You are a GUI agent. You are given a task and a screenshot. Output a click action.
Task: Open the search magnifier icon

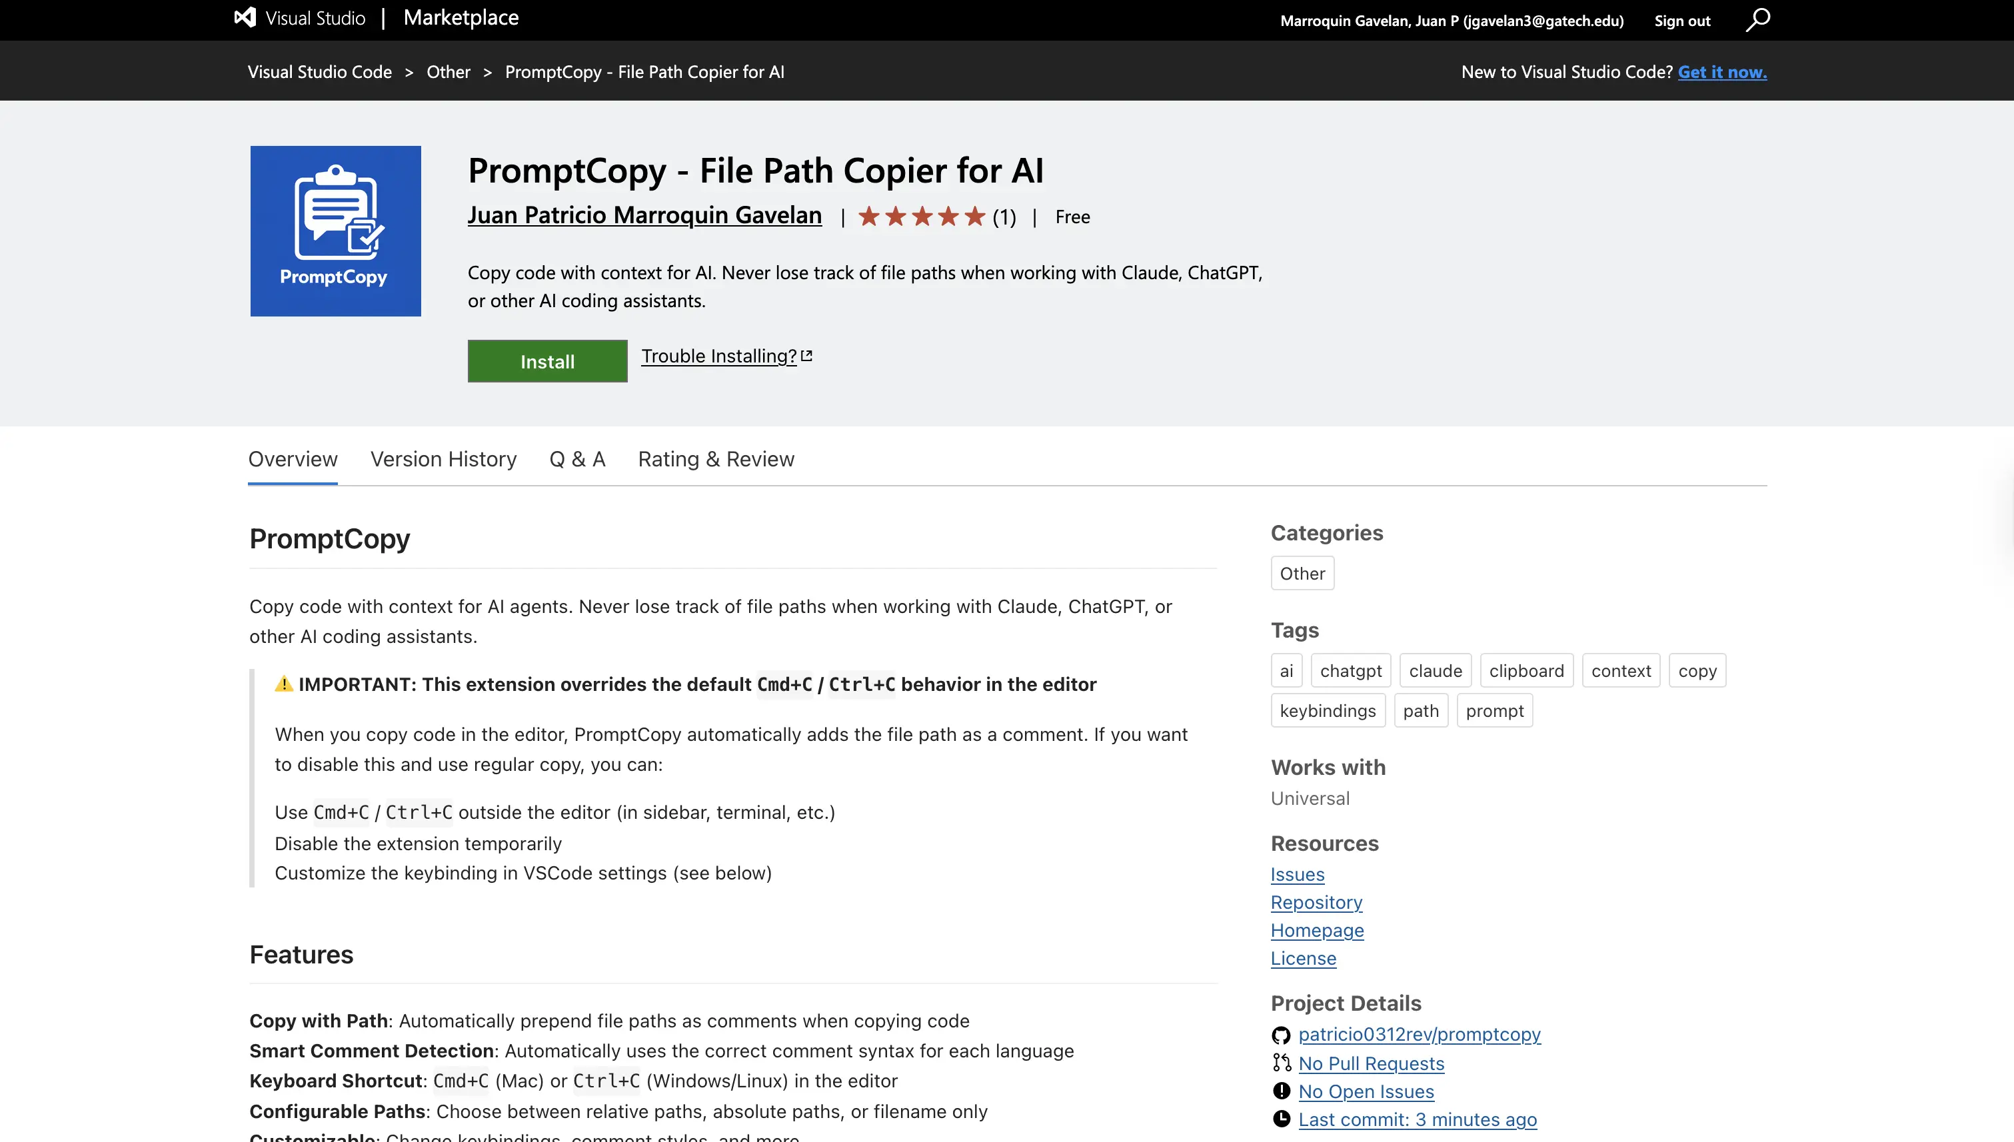tap(1757, 19)
